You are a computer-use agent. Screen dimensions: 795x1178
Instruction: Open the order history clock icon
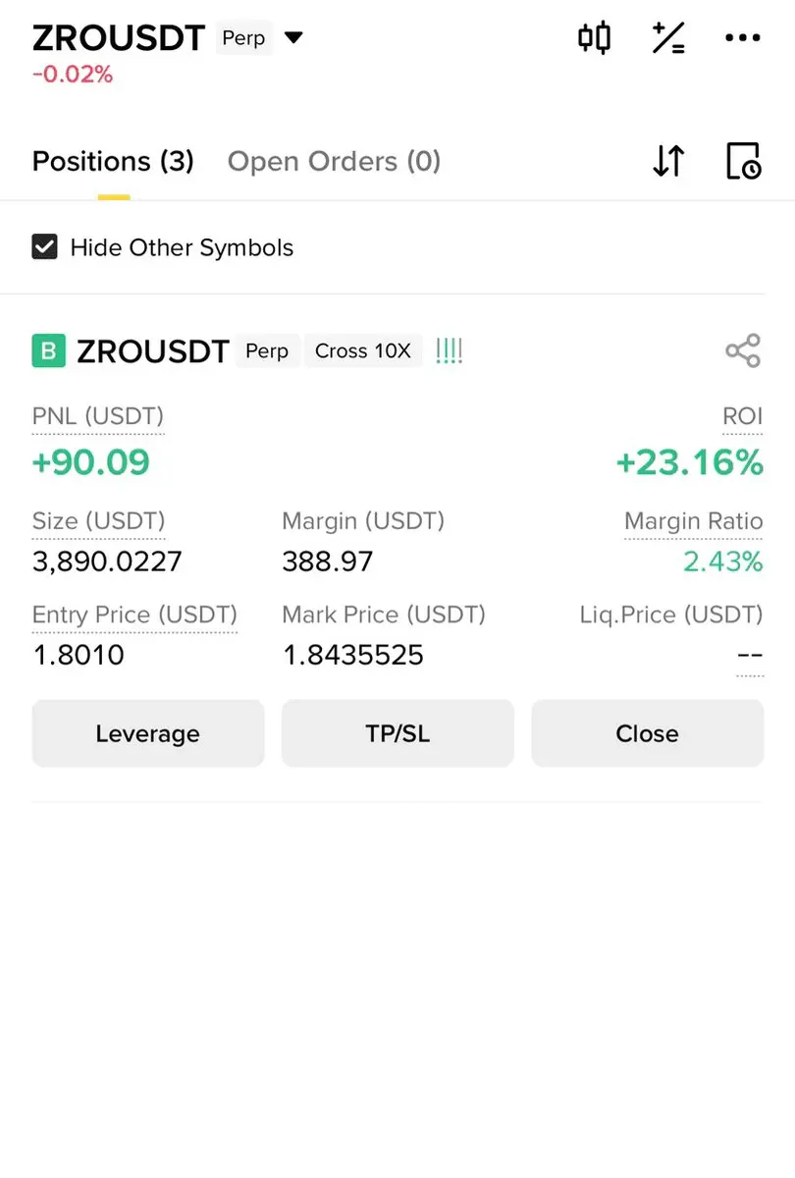pyautogui.click(x=743, y=161)
